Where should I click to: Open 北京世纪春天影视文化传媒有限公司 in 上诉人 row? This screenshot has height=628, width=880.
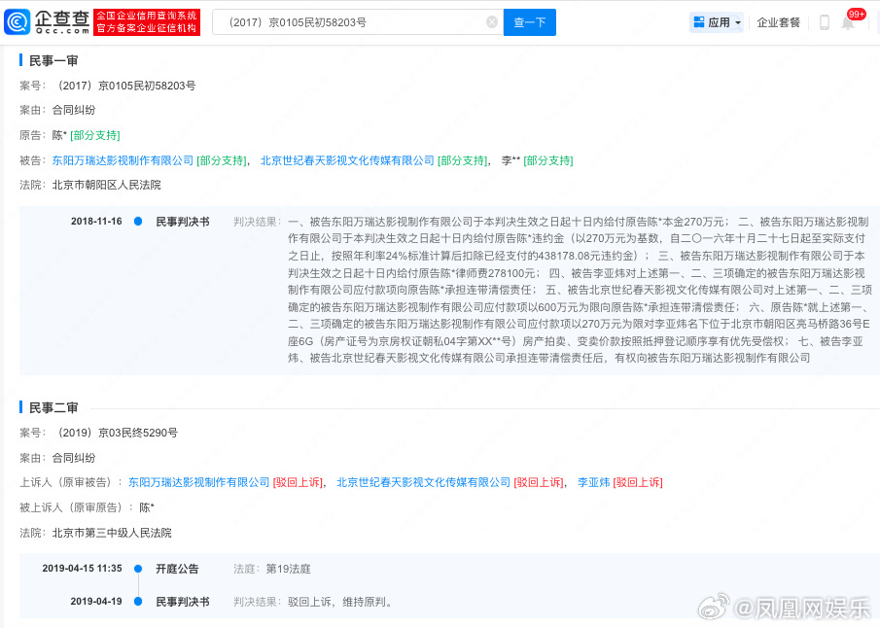[x=424, y=482]
